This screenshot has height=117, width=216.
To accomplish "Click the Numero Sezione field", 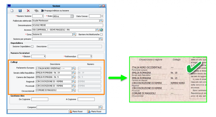I will point(38,16).
